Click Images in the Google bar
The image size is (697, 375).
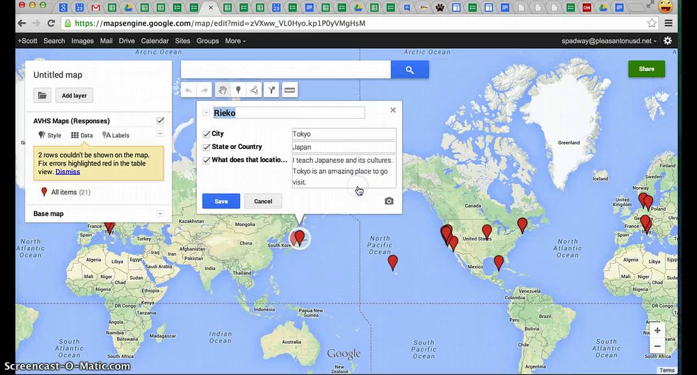coord(82,41)
